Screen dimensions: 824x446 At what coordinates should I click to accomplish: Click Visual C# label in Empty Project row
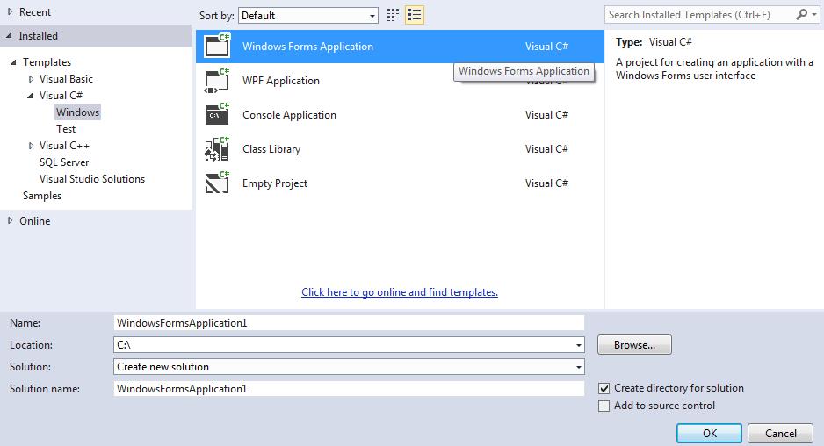[546, 183]
